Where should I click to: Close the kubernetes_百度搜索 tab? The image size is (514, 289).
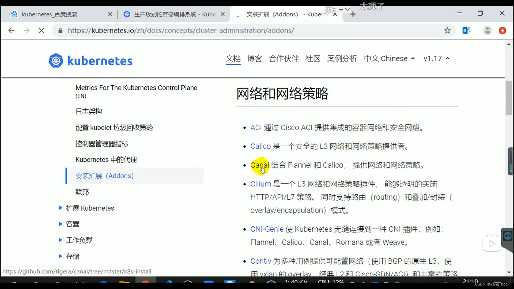coord(110,14)
